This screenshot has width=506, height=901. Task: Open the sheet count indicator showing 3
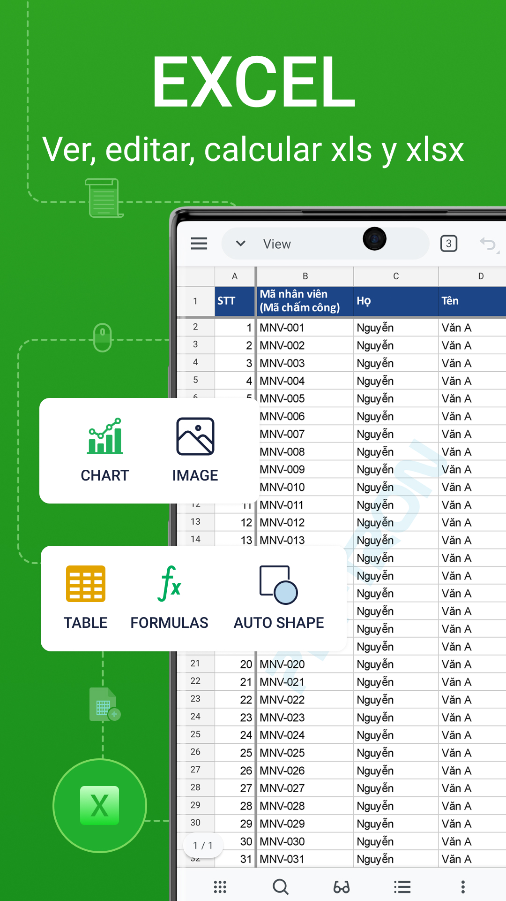[449, 244]
